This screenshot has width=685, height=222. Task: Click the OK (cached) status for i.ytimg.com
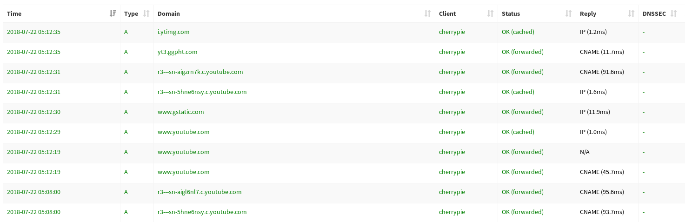pos(518,32)
